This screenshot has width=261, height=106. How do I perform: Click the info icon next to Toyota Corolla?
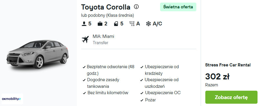click(x=136, y=7)
